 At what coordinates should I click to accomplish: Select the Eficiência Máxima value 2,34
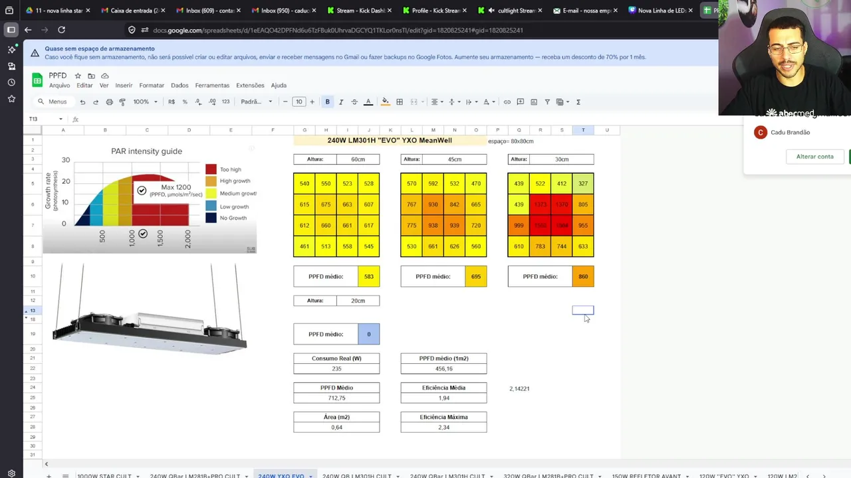(443, 428)
